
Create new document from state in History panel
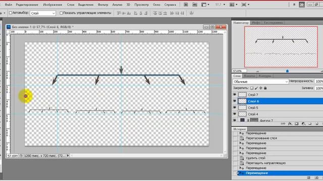point(308,177)
